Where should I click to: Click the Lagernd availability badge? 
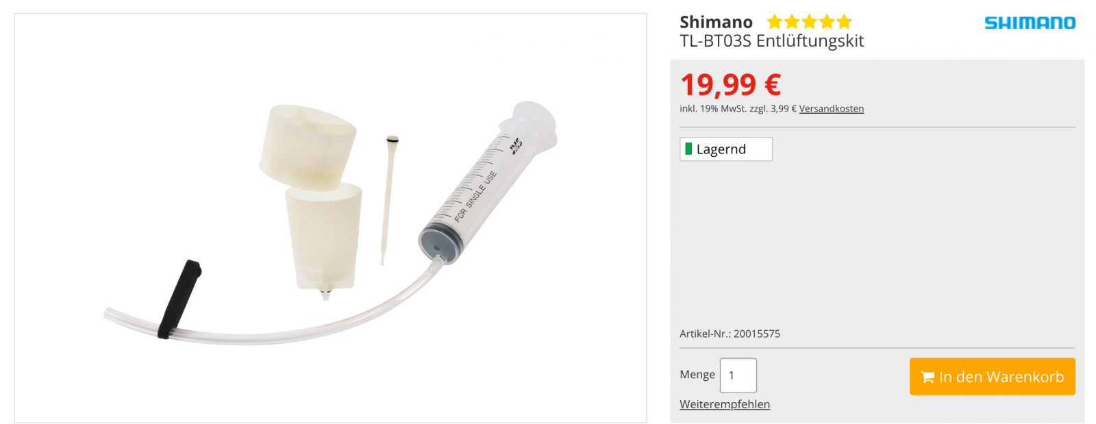point(725,149)
